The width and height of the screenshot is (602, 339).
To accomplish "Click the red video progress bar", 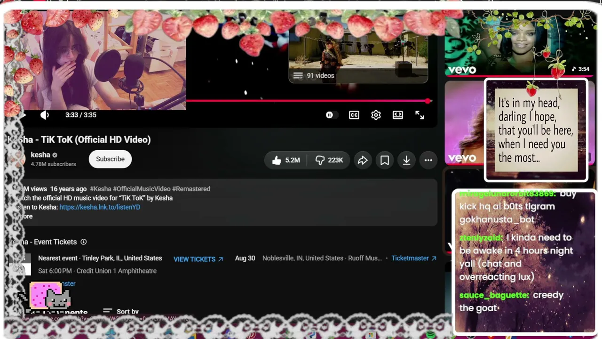I will [x=308, y=101].
